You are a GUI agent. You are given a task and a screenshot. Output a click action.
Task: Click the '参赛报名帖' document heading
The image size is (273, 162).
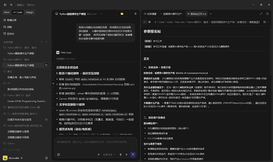(152, 32)
